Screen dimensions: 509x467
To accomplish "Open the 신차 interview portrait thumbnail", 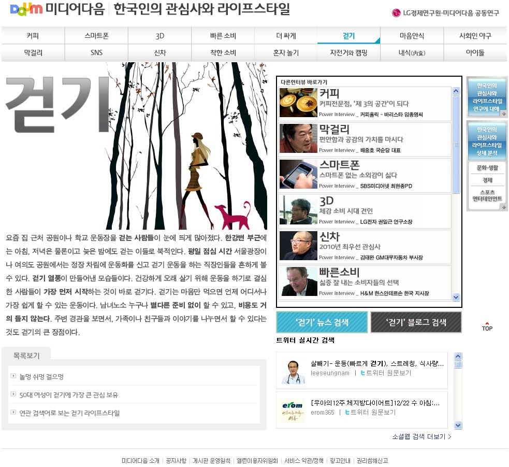I will [298, 246].
